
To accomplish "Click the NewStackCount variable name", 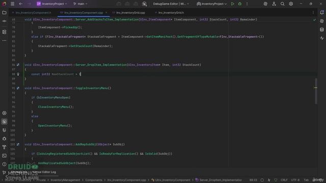I will pos(62,74).
